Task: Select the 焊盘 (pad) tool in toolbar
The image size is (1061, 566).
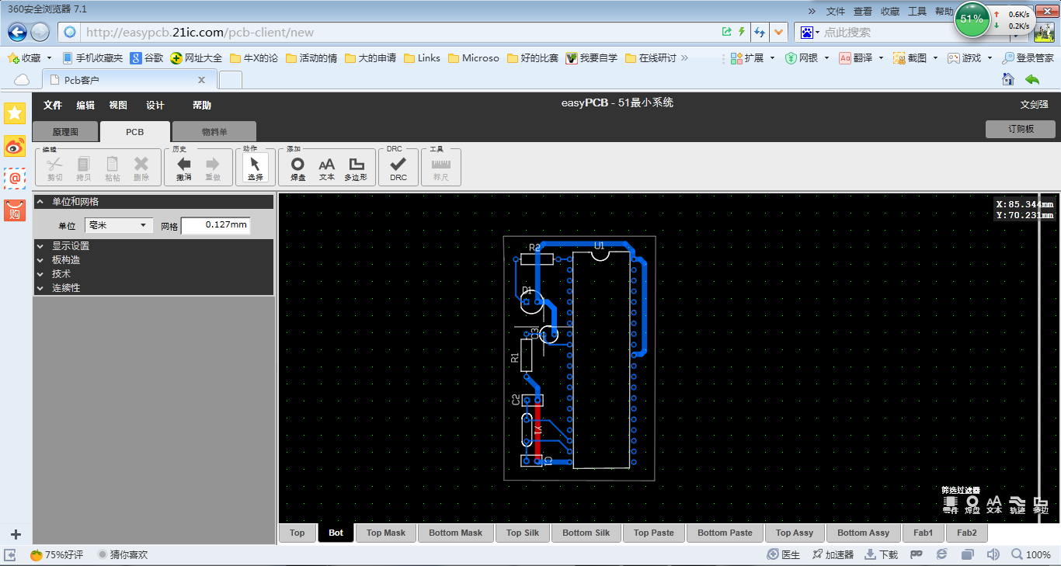Action: 297,168
